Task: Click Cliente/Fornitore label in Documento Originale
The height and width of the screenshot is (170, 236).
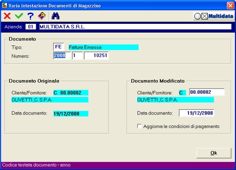Action: [x=29, y=93]
